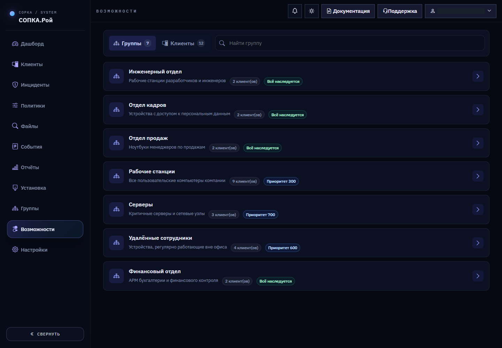Click the События sidebar icon
This screenshot has width=502, height=348.
(15, 147)
